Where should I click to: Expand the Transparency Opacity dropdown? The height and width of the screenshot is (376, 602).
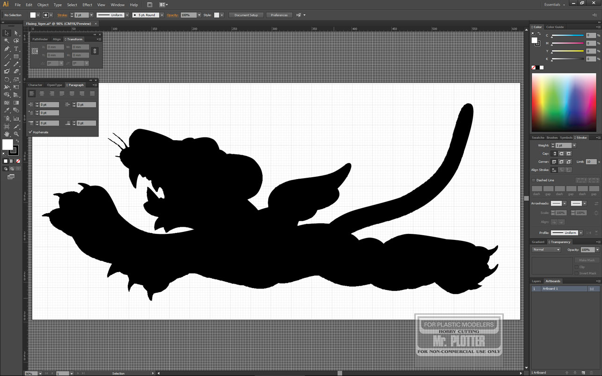click(x=597, y=250)
